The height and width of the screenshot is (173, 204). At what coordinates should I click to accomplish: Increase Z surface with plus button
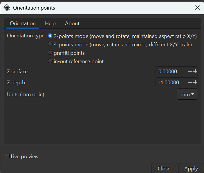[195, 71]
